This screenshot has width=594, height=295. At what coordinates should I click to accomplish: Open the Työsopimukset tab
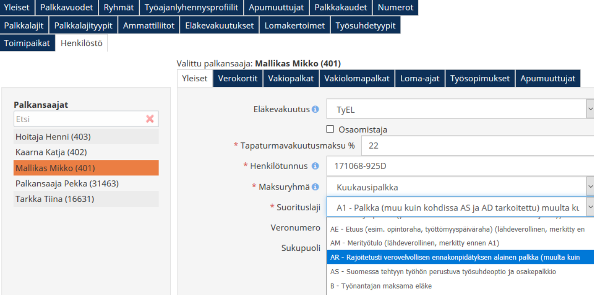[x=480, y=79]
